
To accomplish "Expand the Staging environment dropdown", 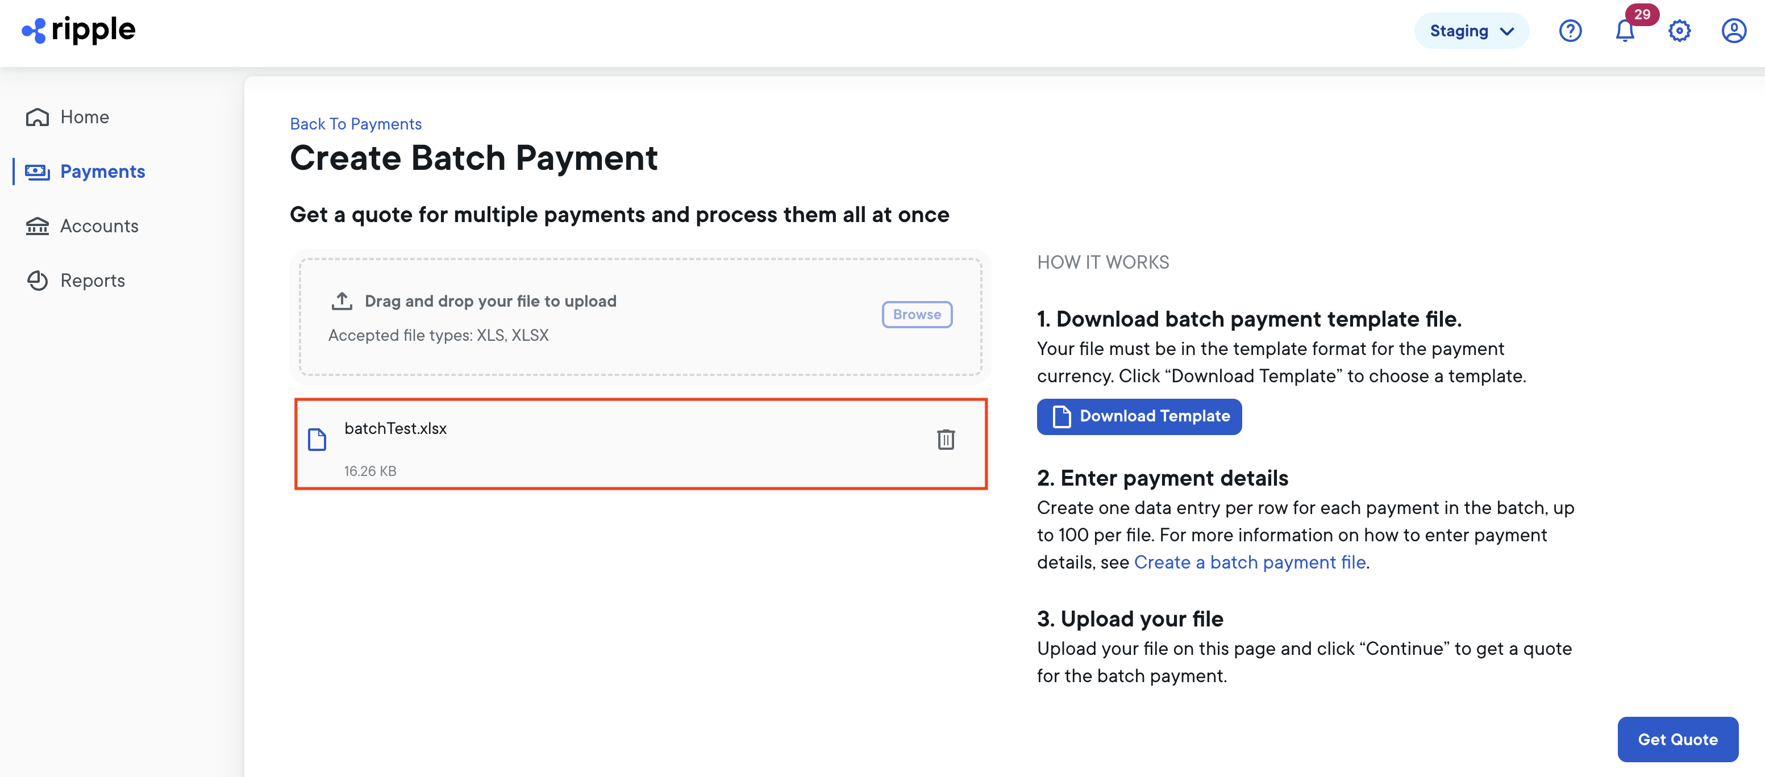I will [x=1471, y=30].
